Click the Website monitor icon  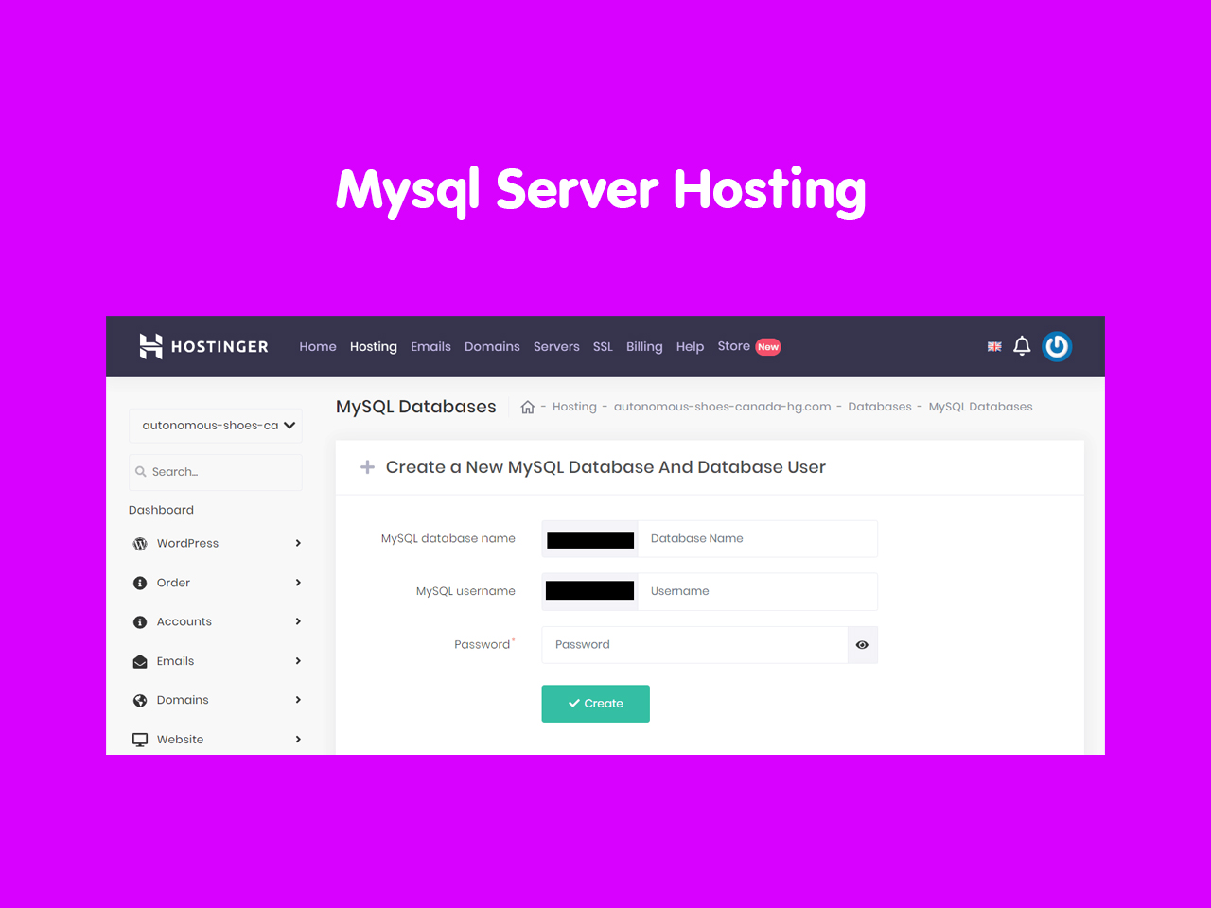point(140,740)
